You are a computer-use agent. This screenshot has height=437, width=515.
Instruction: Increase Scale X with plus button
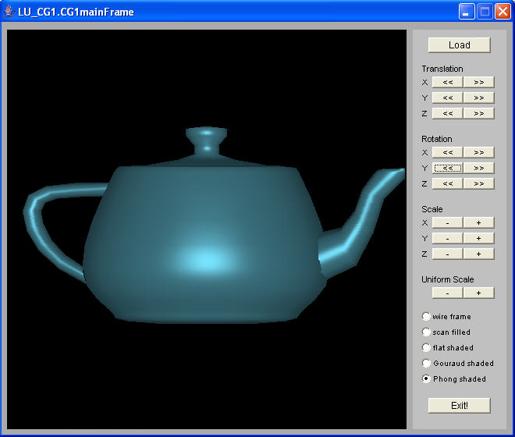click(x=478, y=222)
